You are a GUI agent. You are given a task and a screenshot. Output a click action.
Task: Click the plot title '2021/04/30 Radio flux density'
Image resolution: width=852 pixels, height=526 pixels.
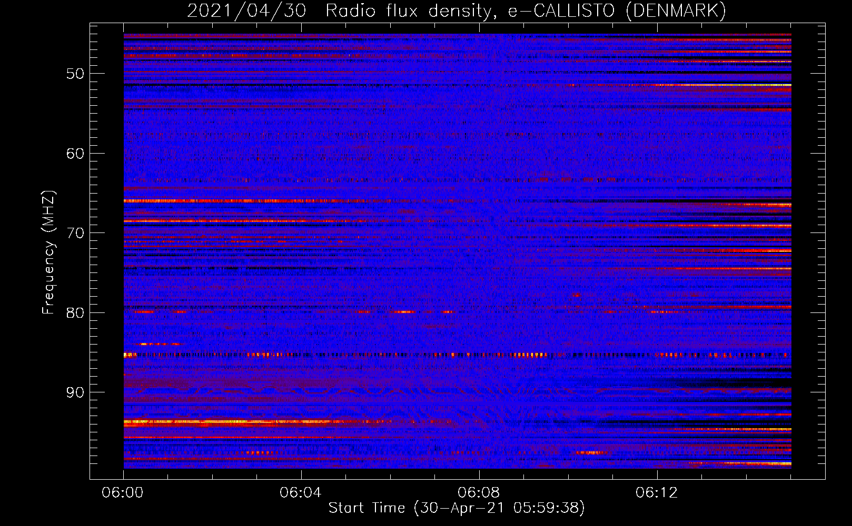457,11
